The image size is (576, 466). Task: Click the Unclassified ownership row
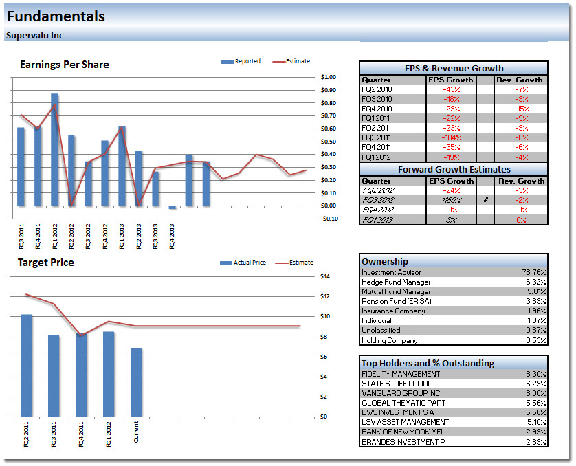[x=454, y=330]
